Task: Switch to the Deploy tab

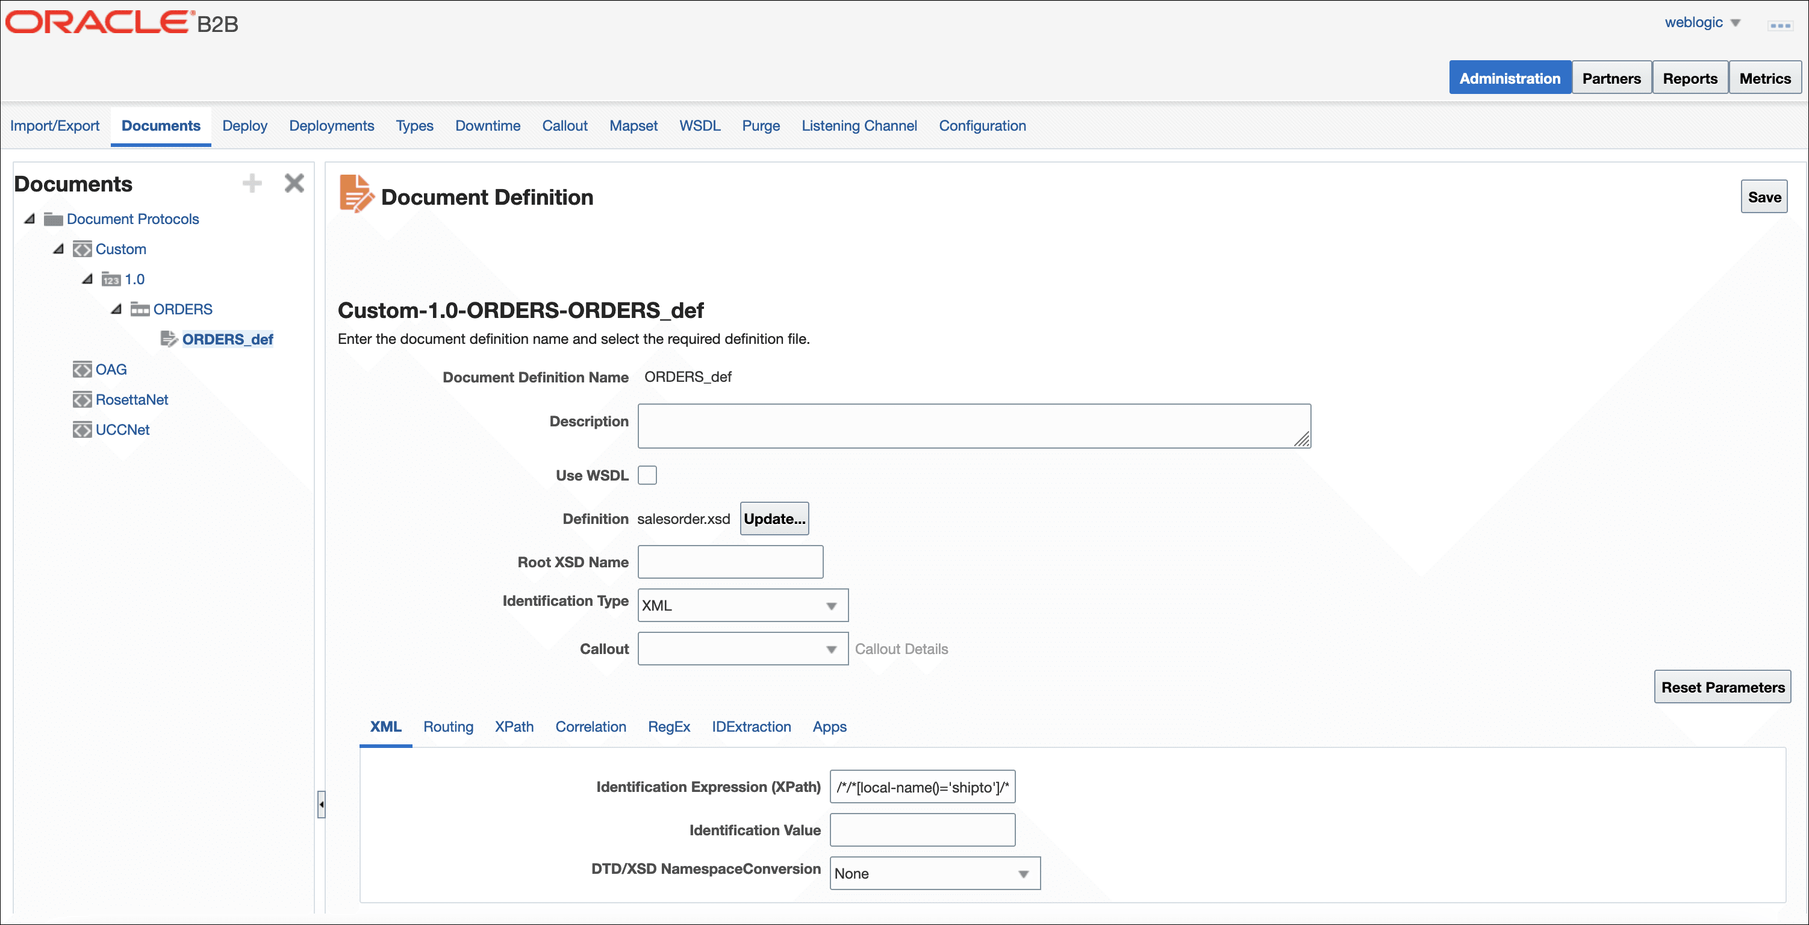Action: pyautogui.click(x=244, y=126)
